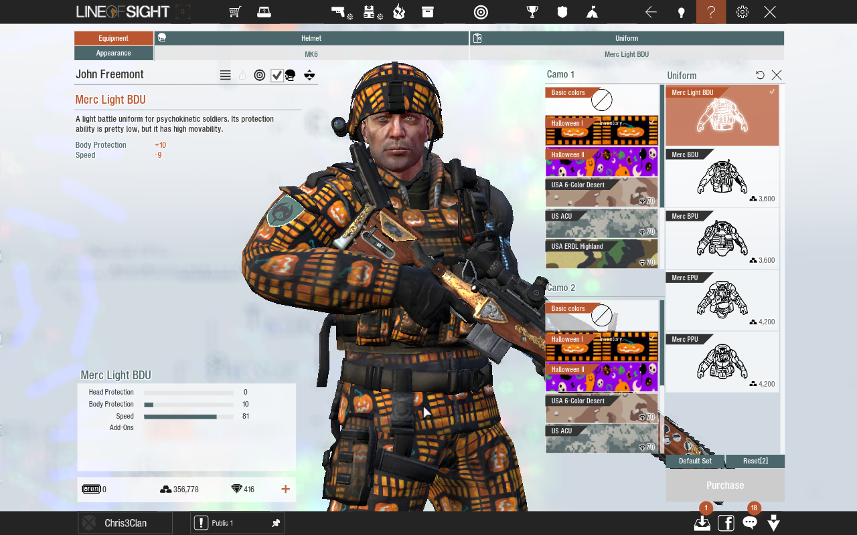
Task: Expand the bottom-right down arrow panel
Action: point(773,523)
